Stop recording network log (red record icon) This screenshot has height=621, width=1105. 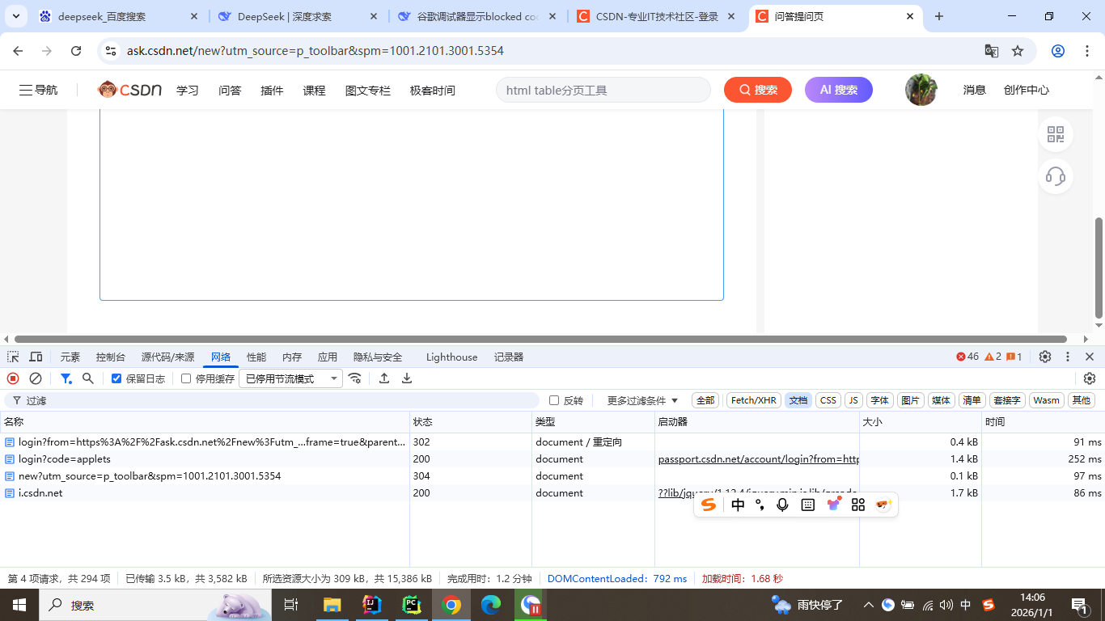pos(13,378)
